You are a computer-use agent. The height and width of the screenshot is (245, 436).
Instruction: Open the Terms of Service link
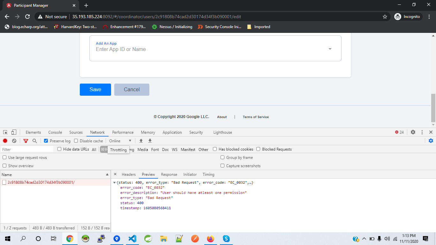tap(255, 117)
